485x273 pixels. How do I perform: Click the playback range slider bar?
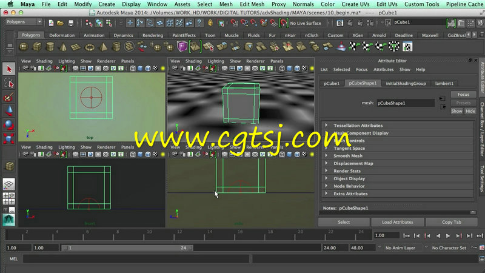[127, 248]
